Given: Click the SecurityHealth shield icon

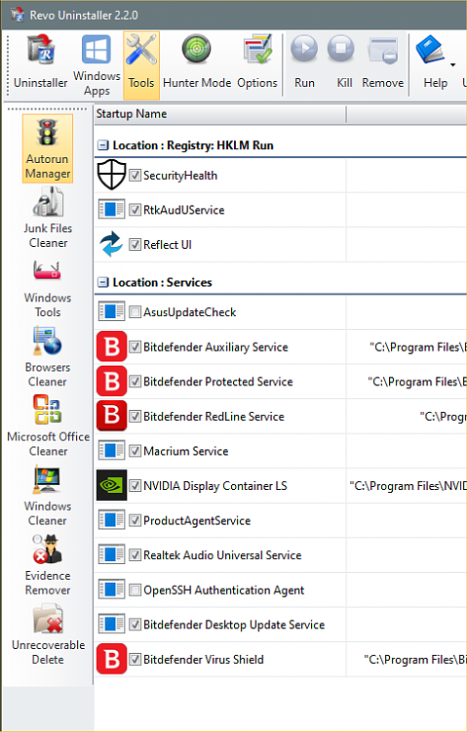Looking at the screenshot, I should (111, 175).
